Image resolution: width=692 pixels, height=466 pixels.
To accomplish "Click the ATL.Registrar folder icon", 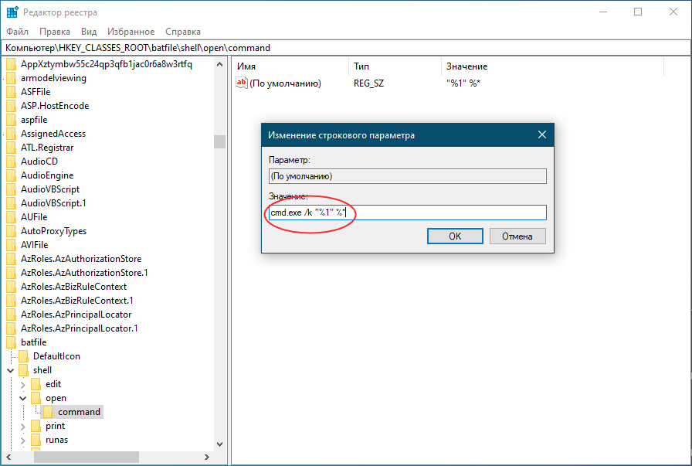I will (x=12, y=148).
